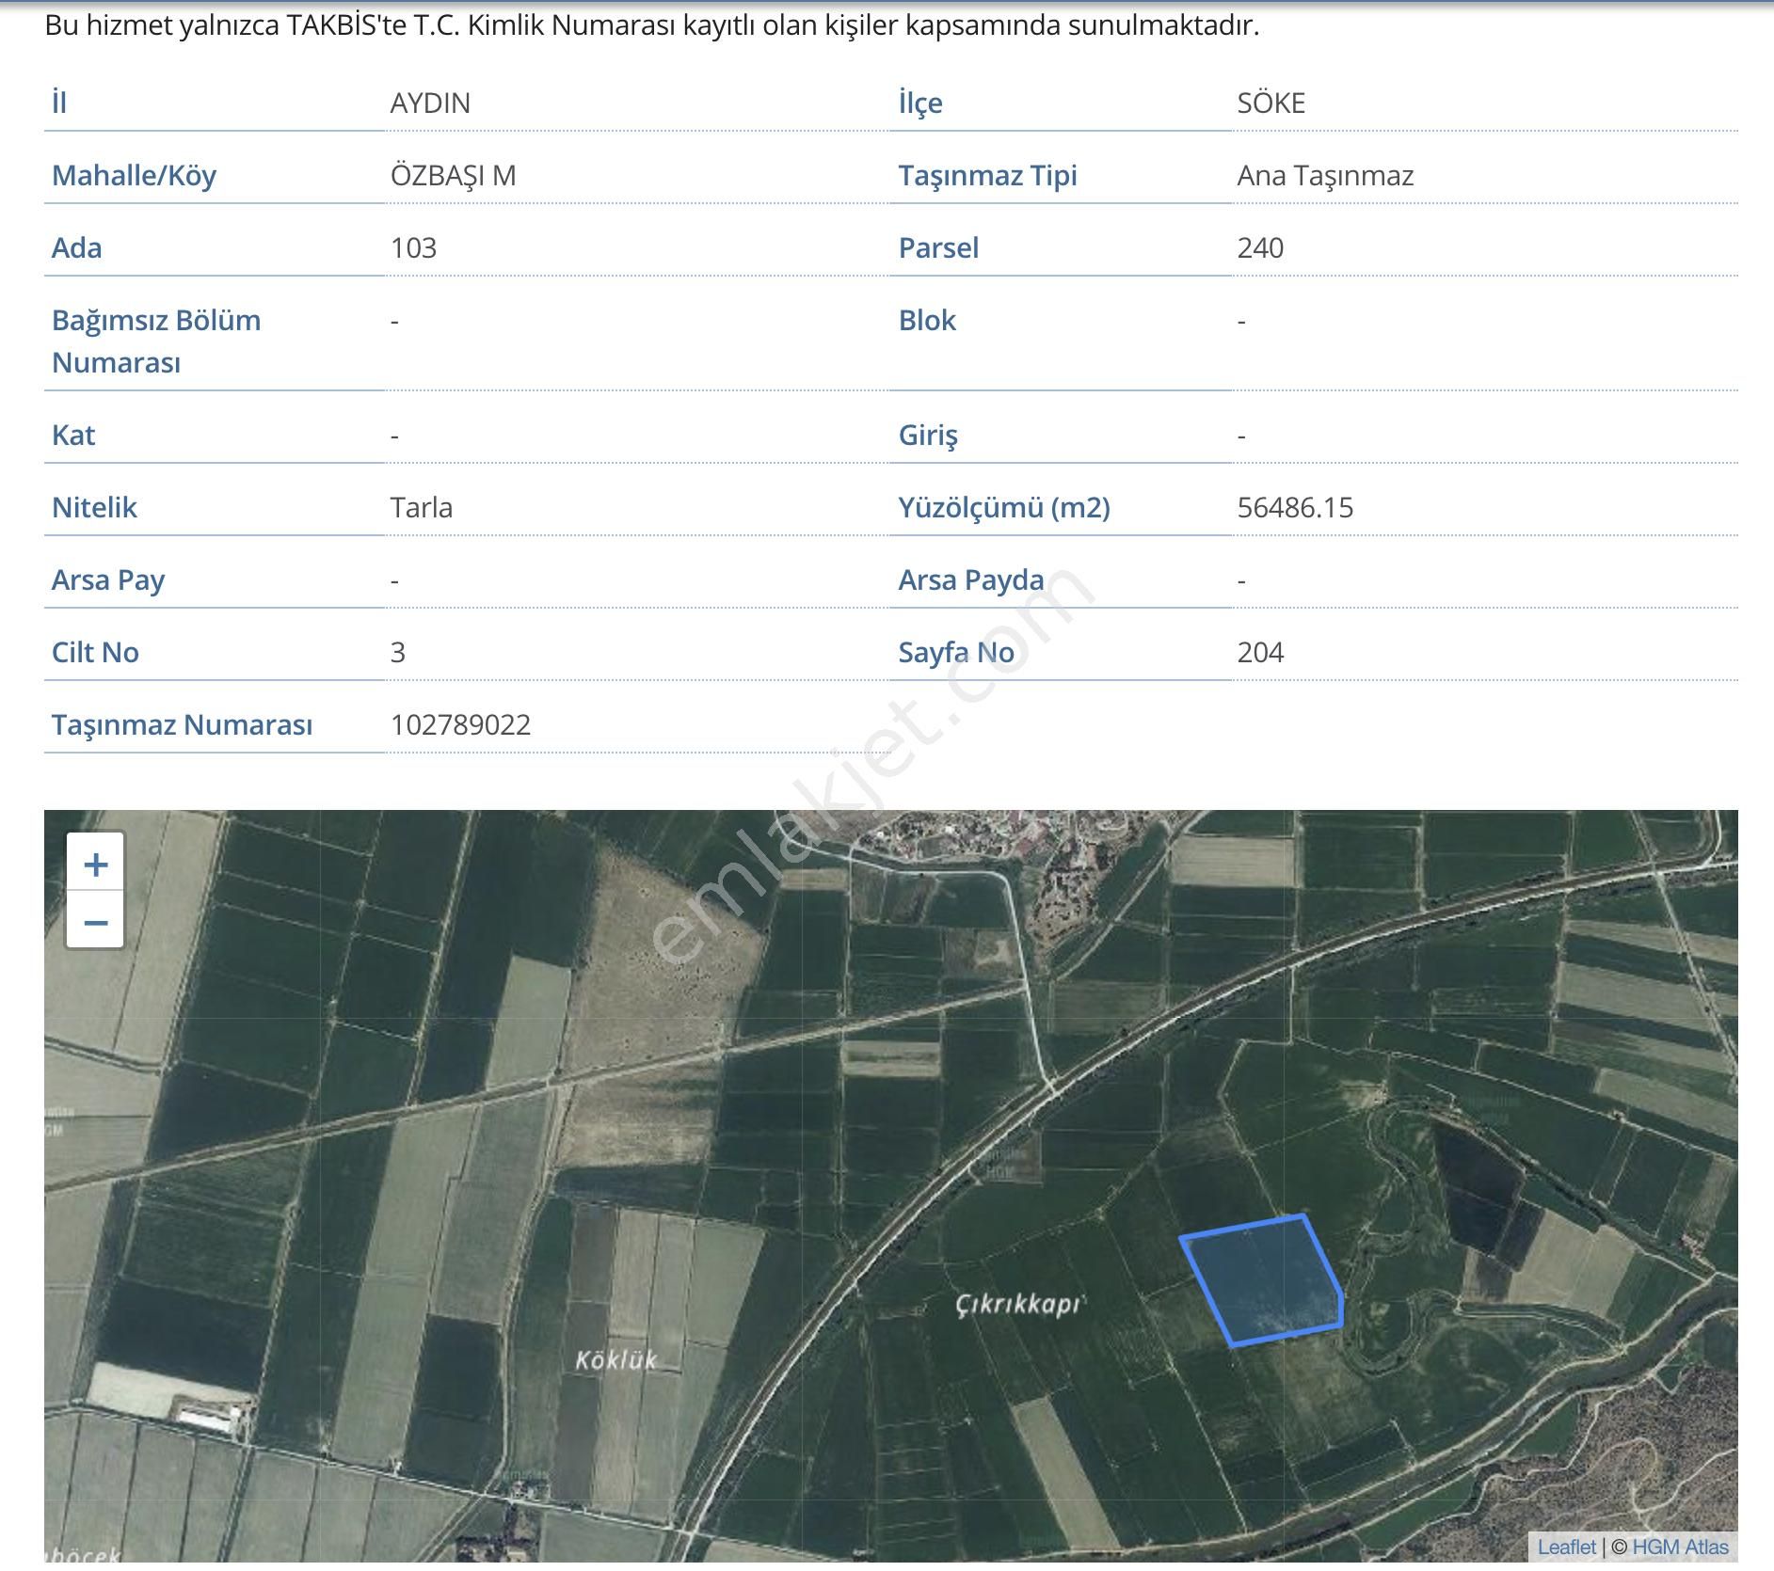Click the Kat label
Viewport: 1774px width, 1571px height.
click(x=73, y=435)
